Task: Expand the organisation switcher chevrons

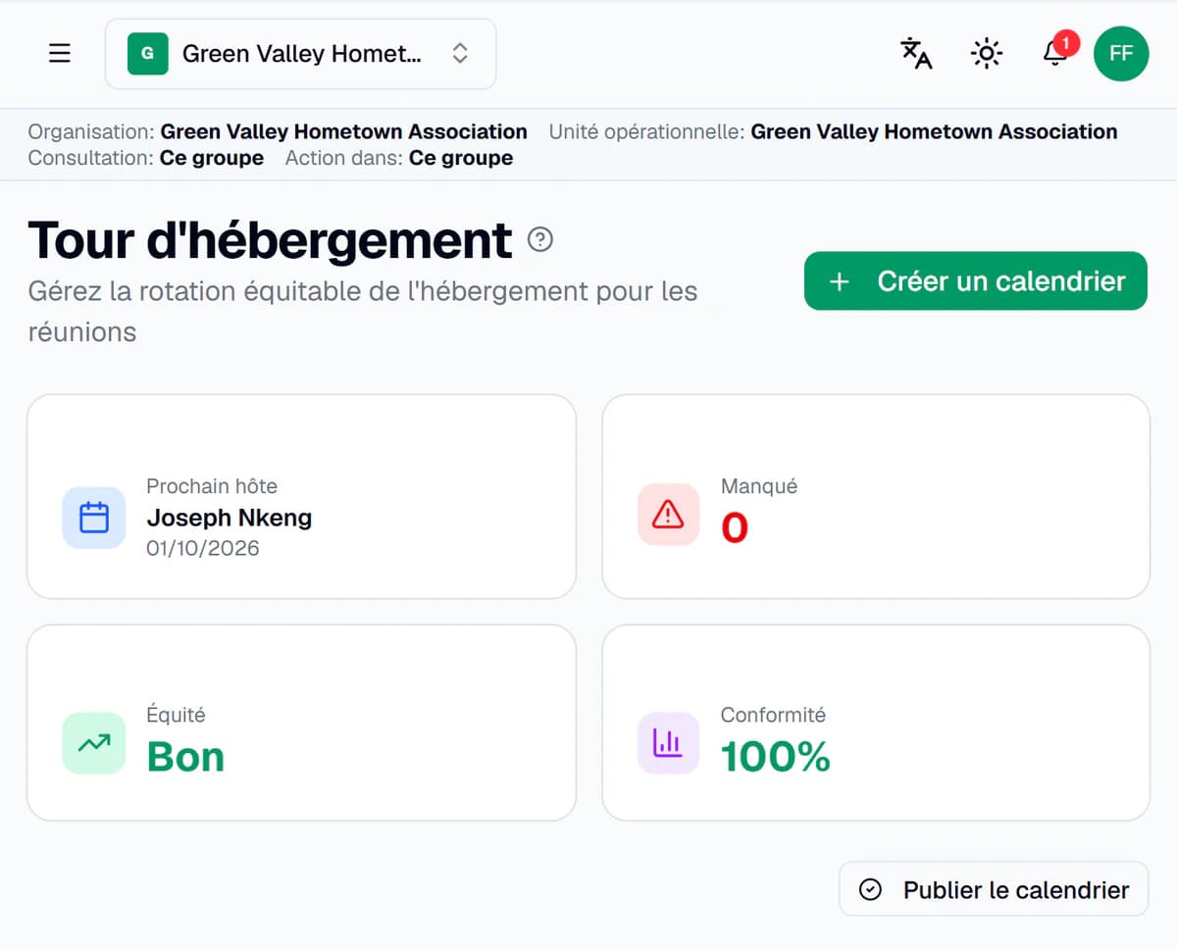Action: [460, 54]
